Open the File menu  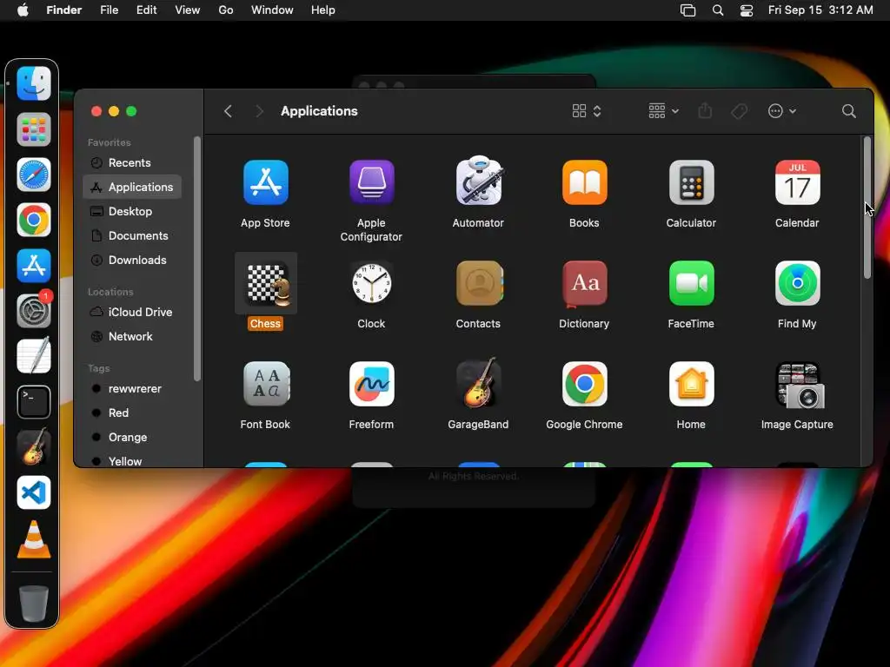click(x=109, y=10)
